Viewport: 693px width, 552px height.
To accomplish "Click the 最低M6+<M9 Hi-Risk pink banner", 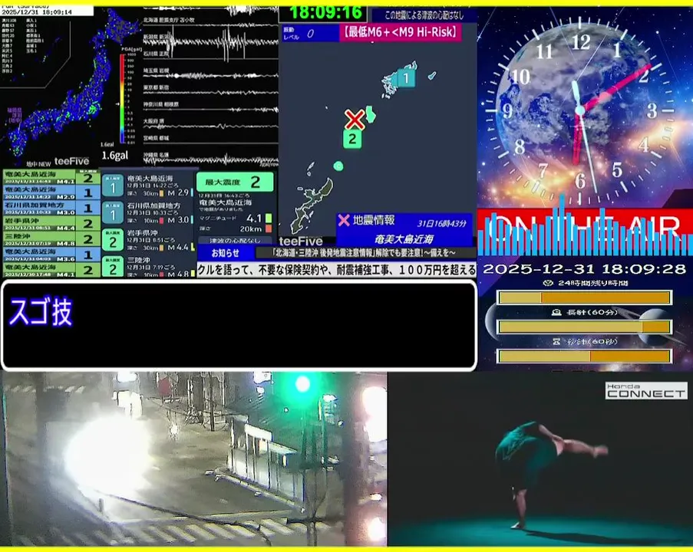I will [401, 32].
